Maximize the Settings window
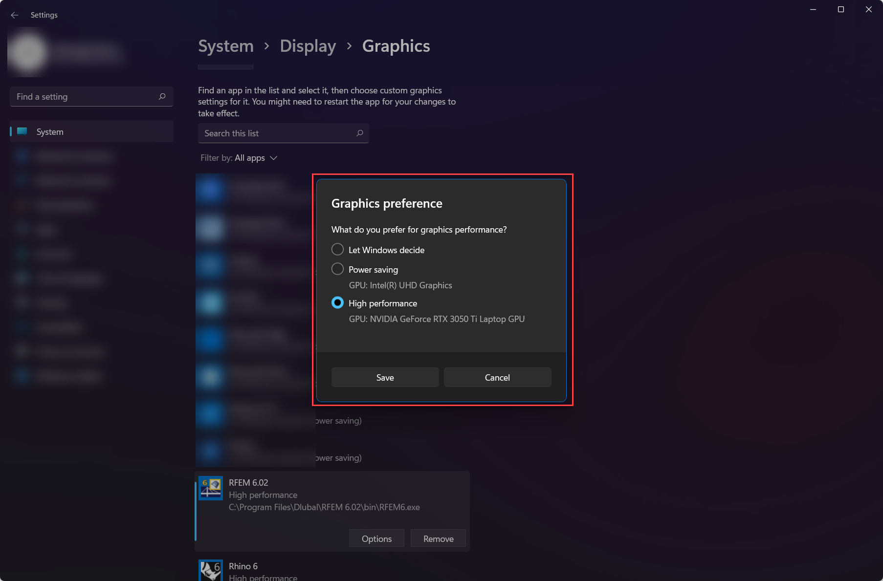 [841, 9]
